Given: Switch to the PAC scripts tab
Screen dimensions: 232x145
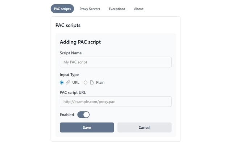Looking at the screenshot, I should tap(62, 9).
